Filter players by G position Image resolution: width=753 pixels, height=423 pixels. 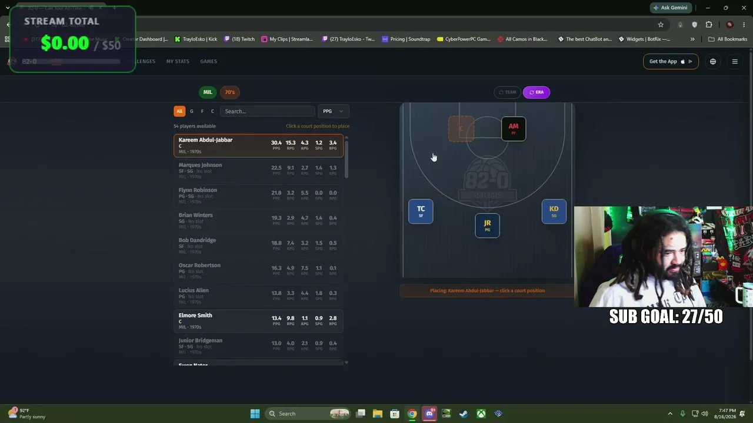click(191, 111)
